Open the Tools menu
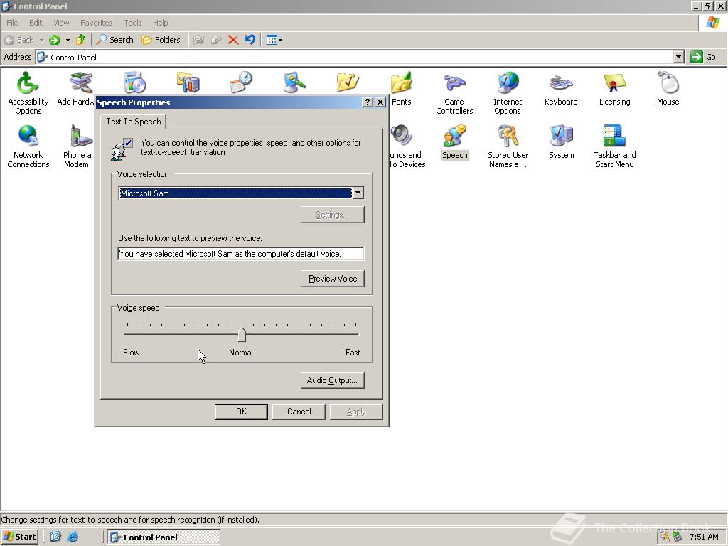This screenshot has height=546, width=728. pyautogui.click(x=132, y=23)
